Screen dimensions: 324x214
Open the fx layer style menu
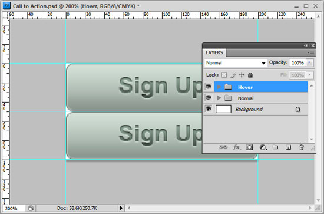[x=236, y=147]
